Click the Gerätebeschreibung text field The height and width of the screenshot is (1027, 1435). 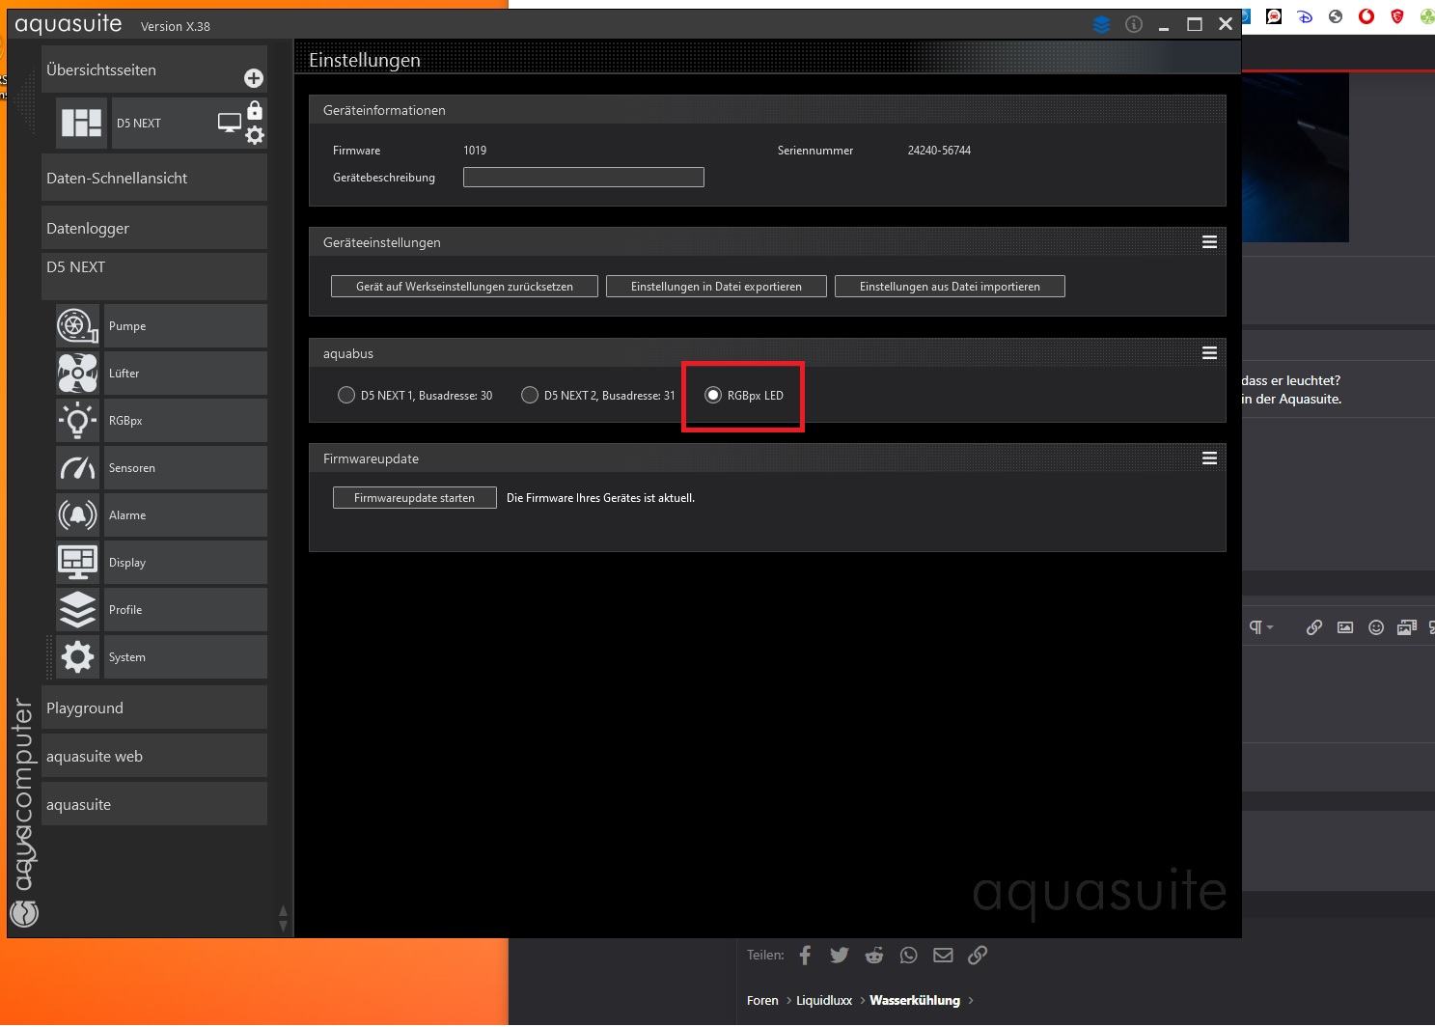[584, 178]
